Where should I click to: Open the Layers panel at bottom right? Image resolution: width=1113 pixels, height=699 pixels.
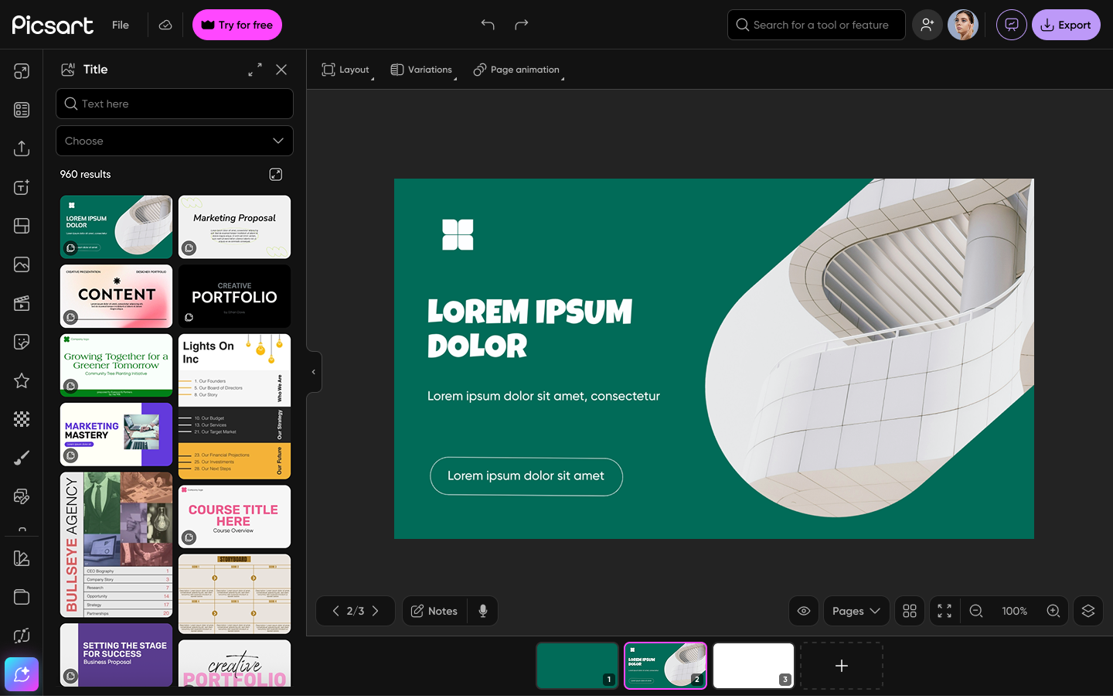point(1087,611)
